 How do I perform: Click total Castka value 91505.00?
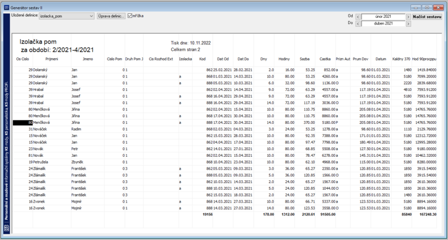(328, 214)
